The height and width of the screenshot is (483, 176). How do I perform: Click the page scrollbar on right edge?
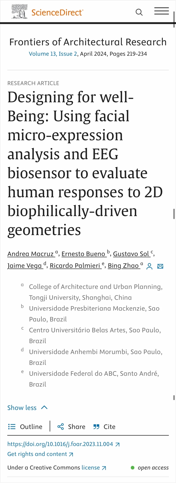click(174, 214)
